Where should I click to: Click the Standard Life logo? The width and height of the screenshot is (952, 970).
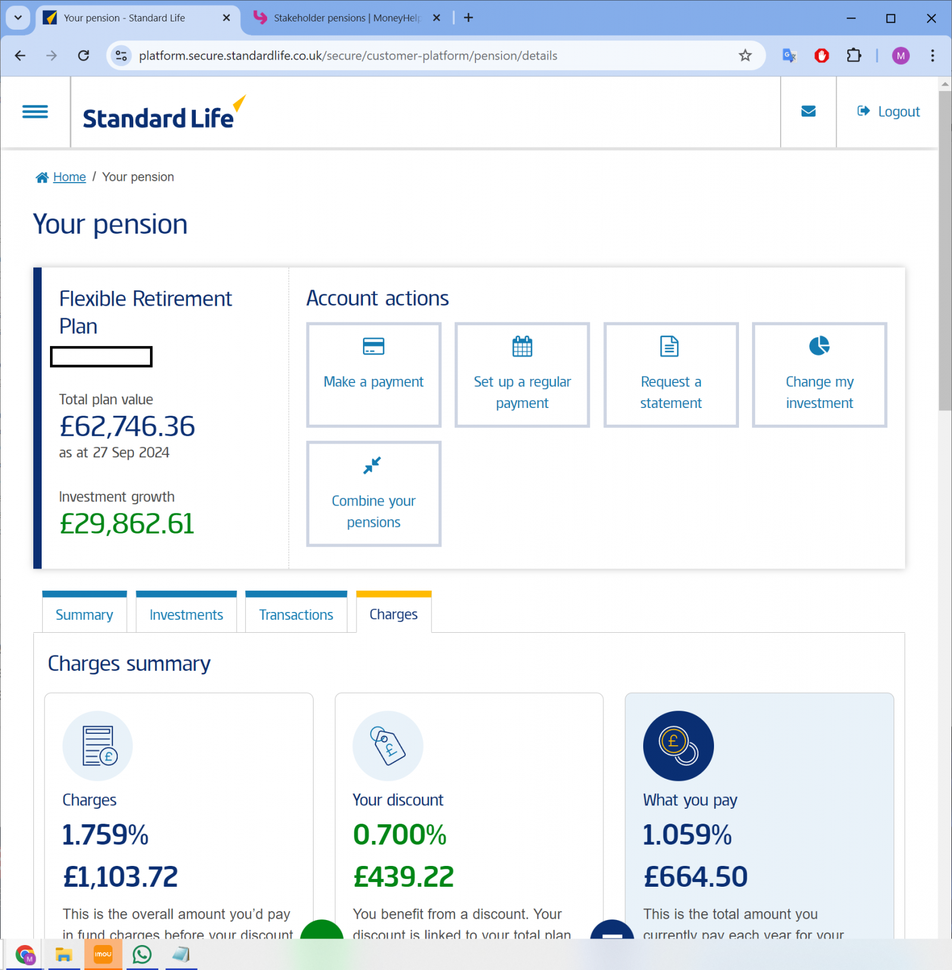pos(164,113)
